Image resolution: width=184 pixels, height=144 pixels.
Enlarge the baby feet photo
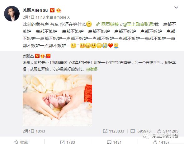click(x=57, y=100)
